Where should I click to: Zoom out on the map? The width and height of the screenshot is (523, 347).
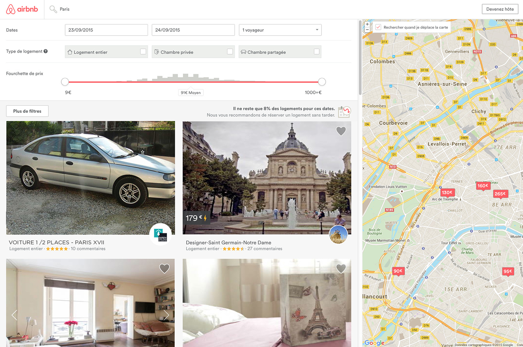tap(367, 29)
